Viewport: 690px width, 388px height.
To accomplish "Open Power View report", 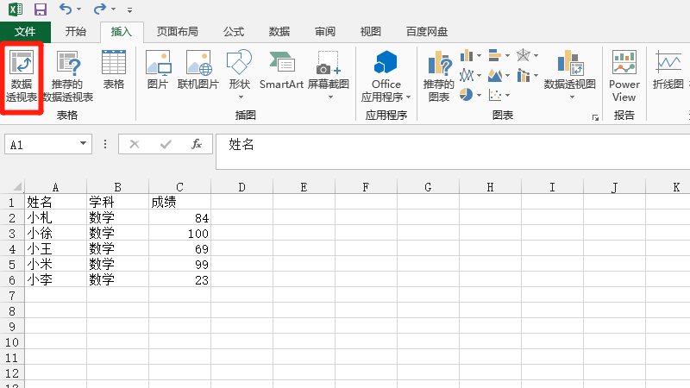I will click(624, 76).
